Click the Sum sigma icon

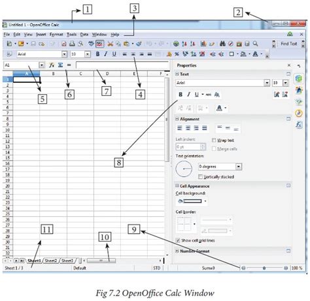coord(60,65)
